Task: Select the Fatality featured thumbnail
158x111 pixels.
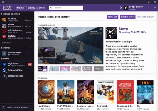Action: tap(98, 69)
